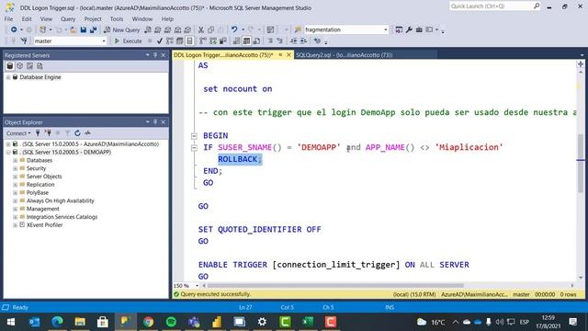
Task: Expand the Security folder
Action: coord(15,168)
